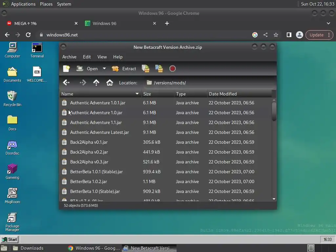Select Authentic Adventure 1.1.jar file
Screen dimensions: 336x252
coord(166,123)
